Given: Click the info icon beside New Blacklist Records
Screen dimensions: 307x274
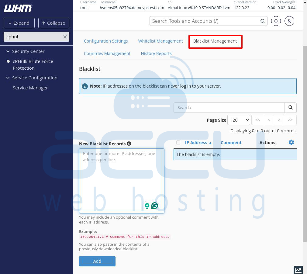Looking at the screenshot, I should click(x=129, y=144).
